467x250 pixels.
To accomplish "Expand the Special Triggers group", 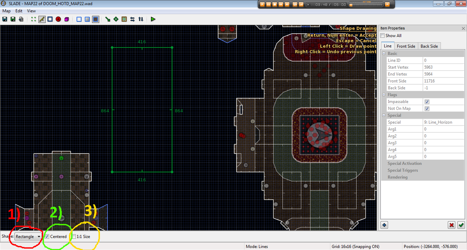I will [x=403, y=170].
